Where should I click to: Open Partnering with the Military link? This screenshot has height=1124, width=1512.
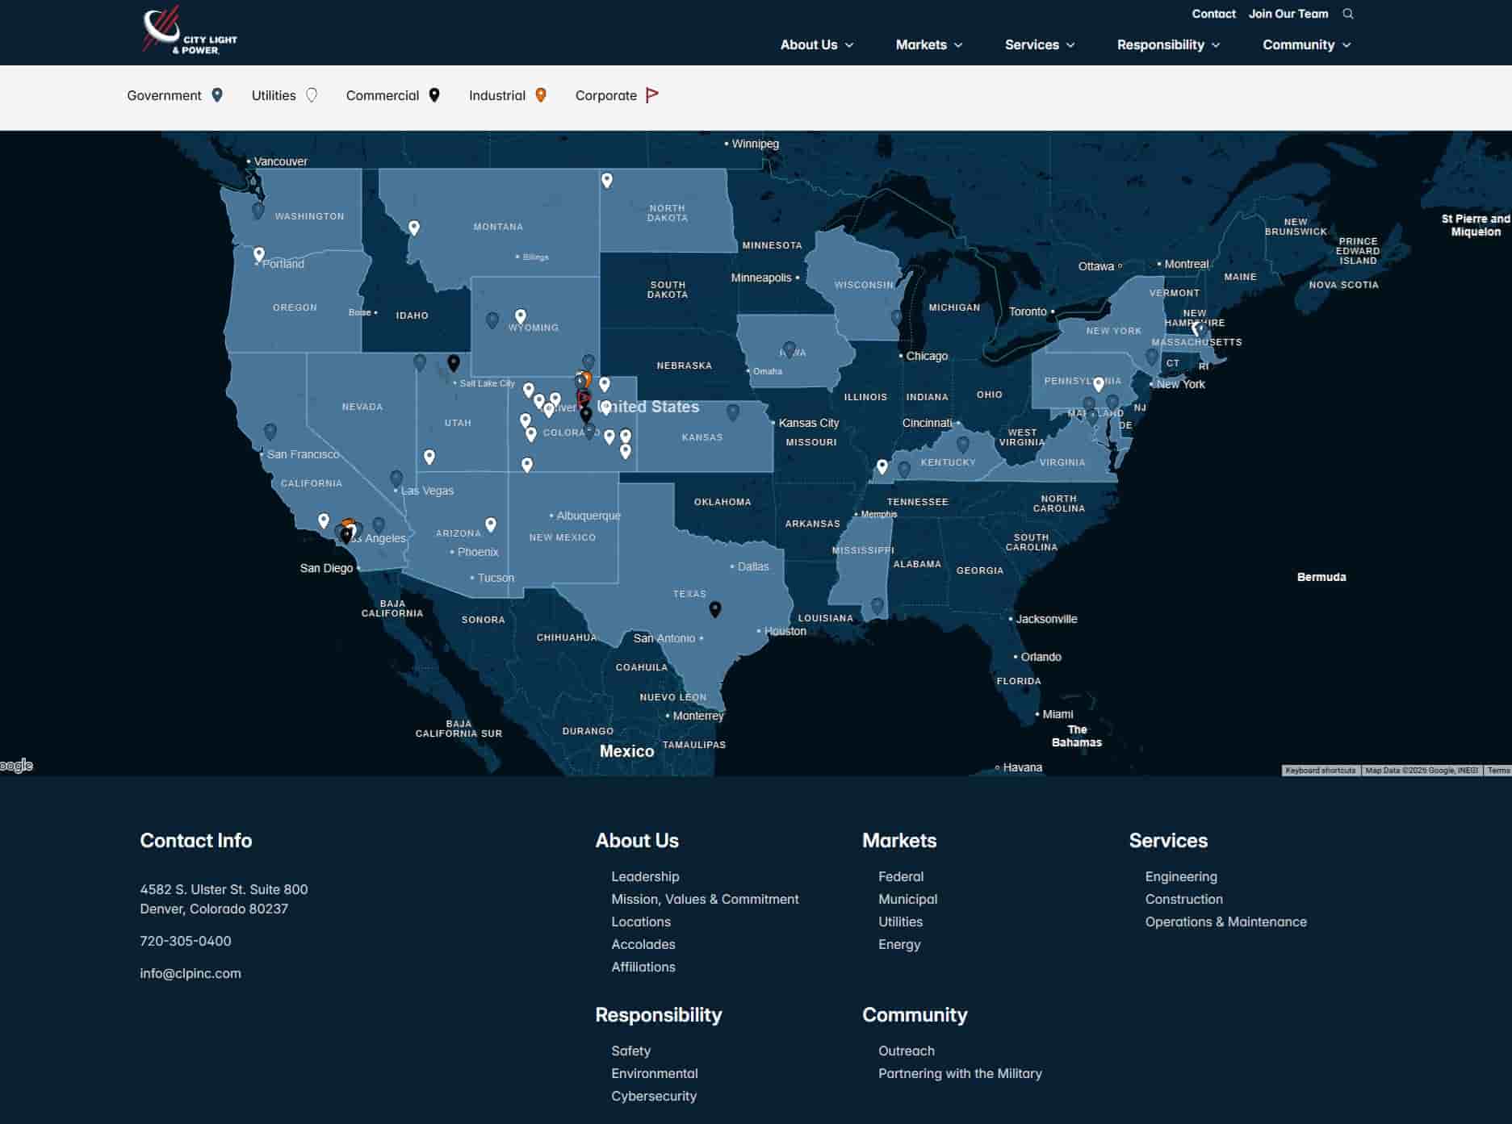(x=960, y=1073)
